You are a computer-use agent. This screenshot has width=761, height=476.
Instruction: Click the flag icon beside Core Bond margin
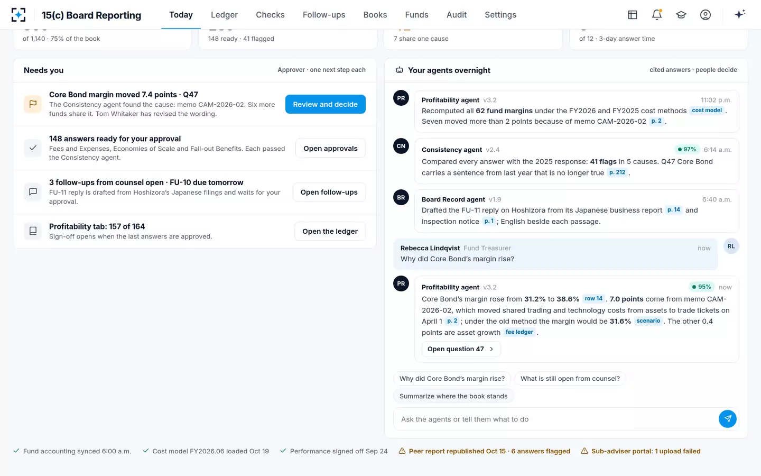pyautogui.click(x=33, y=104)
